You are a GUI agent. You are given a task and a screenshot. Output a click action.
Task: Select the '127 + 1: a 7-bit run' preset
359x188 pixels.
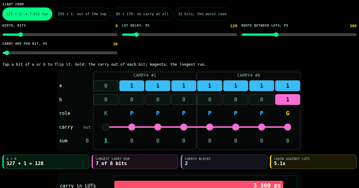(27, 14)
